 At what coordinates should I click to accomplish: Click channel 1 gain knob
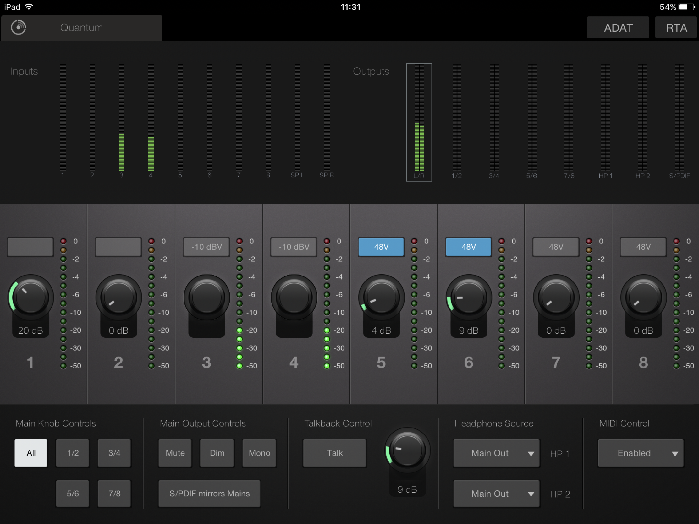(x=31, y=297)
